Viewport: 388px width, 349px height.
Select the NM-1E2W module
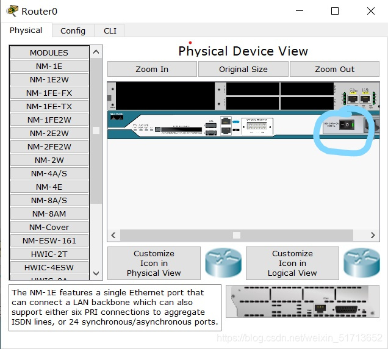[x=49, y=79]
